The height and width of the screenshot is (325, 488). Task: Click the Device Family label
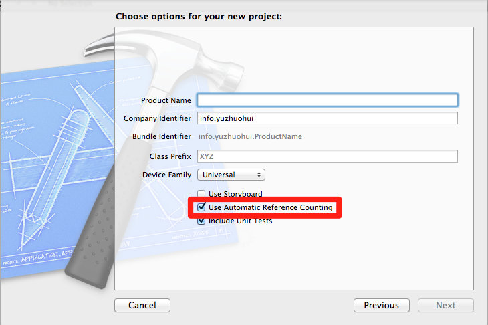[166, 175]
